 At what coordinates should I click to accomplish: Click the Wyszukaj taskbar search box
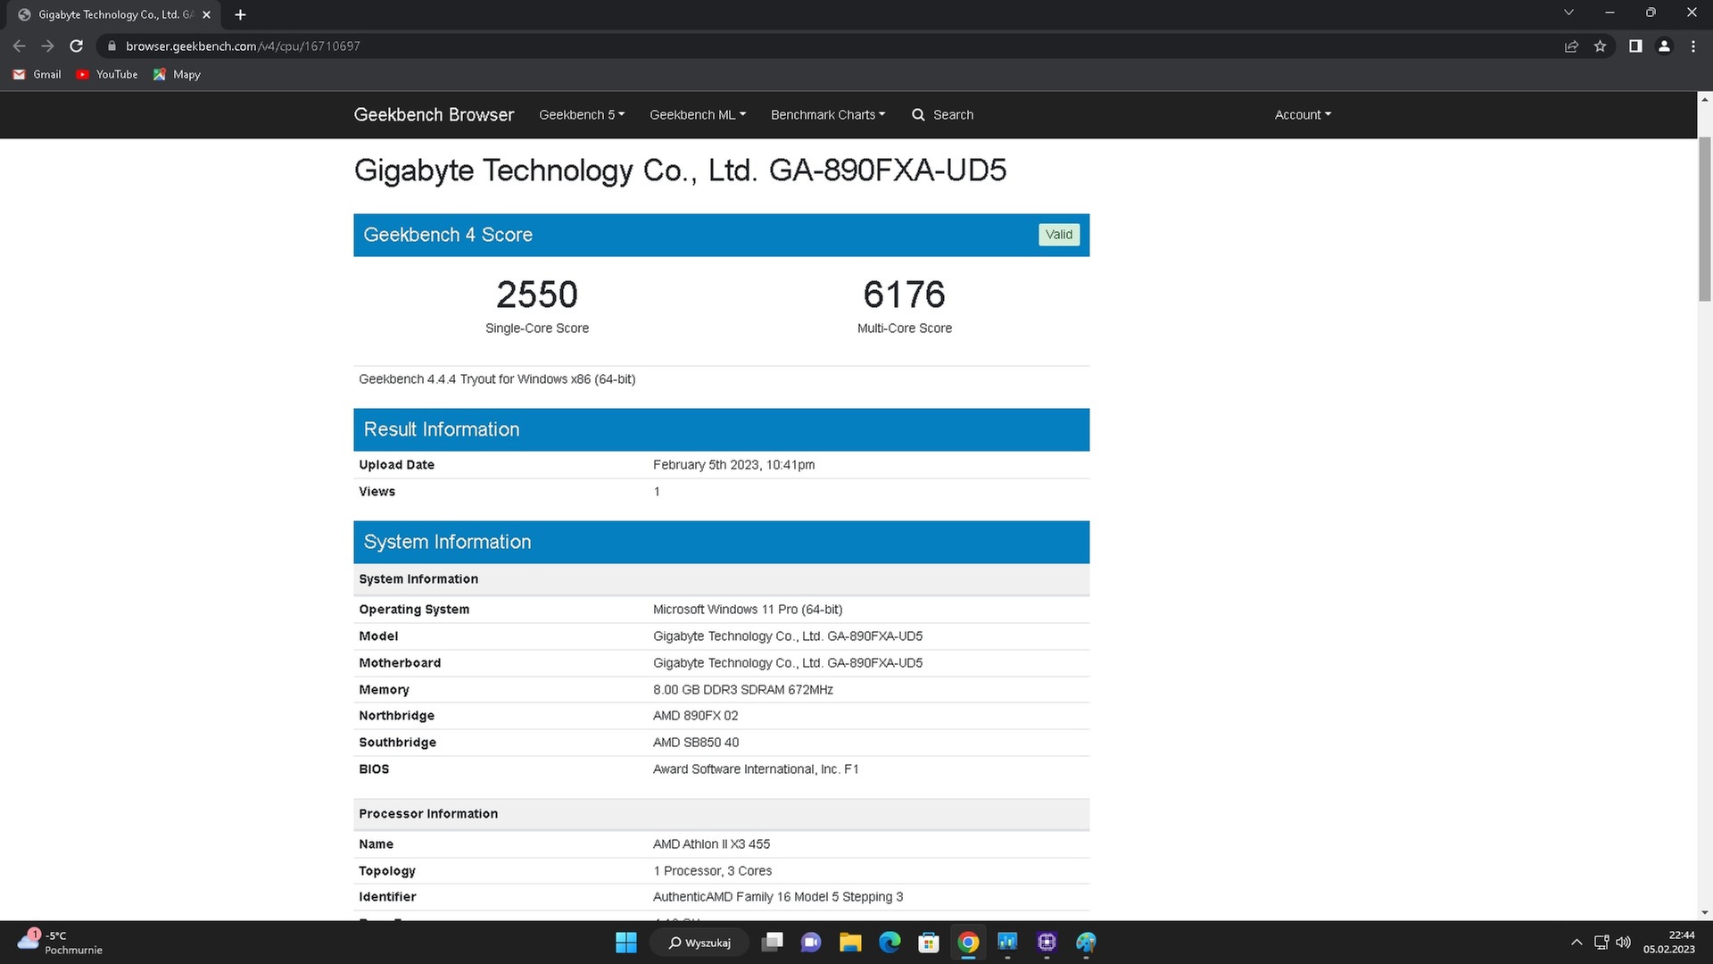699,943
